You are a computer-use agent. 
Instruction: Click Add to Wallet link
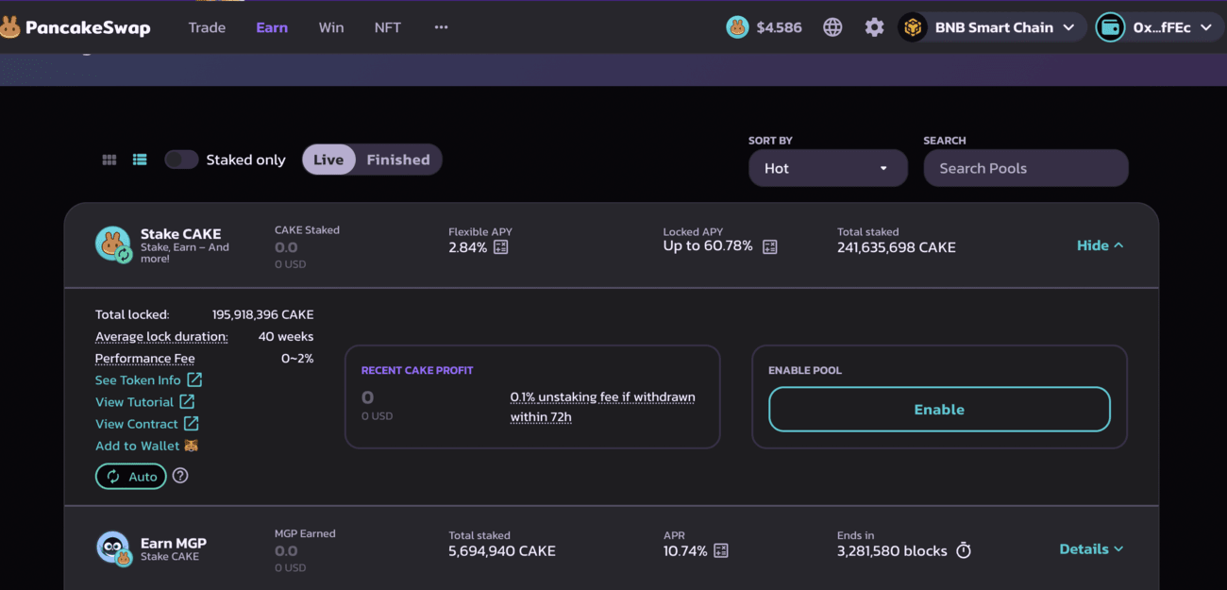[138, 446]
